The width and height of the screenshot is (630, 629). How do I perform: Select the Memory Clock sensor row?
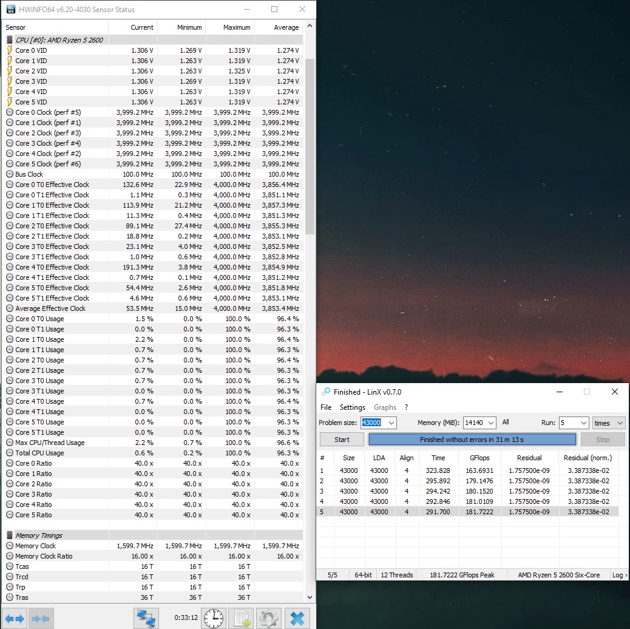point(153,546)
